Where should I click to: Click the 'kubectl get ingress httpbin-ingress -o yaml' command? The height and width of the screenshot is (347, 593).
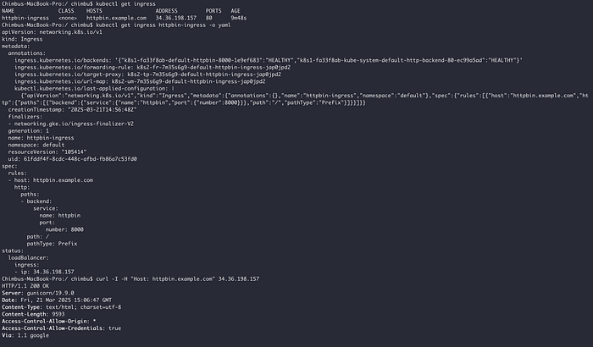[163, 25]
